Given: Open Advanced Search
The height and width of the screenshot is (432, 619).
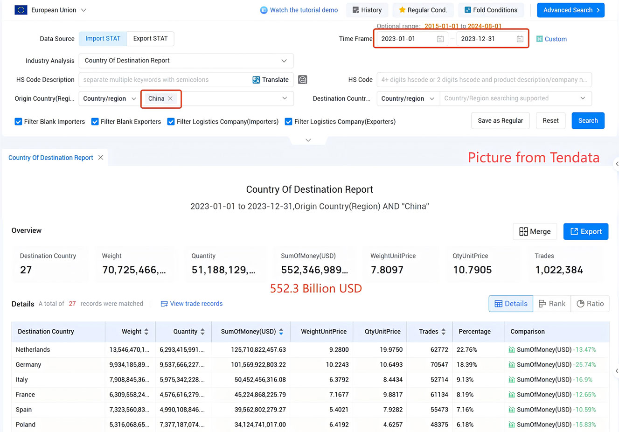Looking at the screenshot, I should coord(570,10).
